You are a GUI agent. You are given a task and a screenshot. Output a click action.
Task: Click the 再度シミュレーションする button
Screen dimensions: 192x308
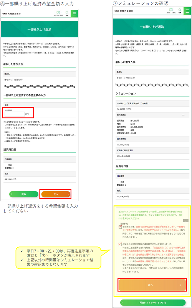click(x=153, y=303)
